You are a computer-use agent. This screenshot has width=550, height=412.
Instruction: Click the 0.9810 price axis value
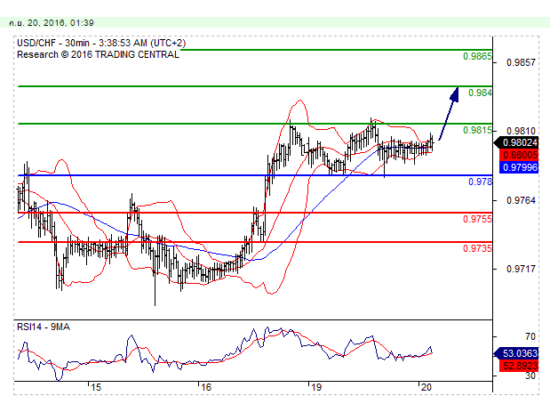click(521, 131)
